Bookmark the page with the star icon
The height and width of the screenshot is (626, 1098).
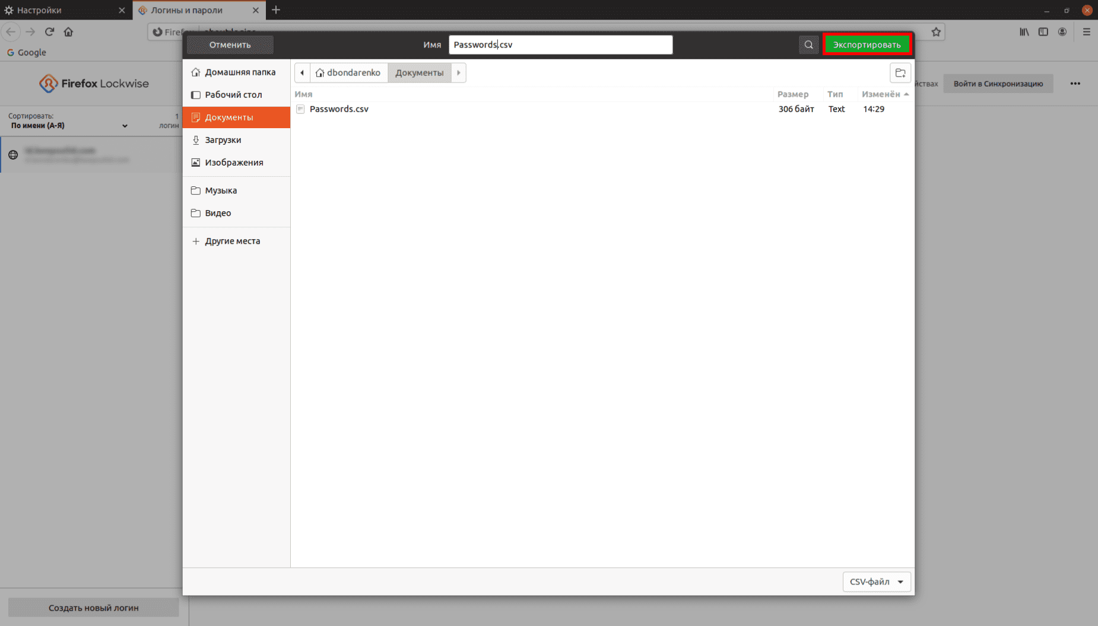(936, 32)
